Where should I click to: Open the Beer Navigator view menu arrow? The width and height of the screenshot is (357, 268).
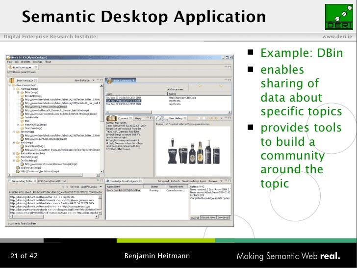[x=93, y=80]
